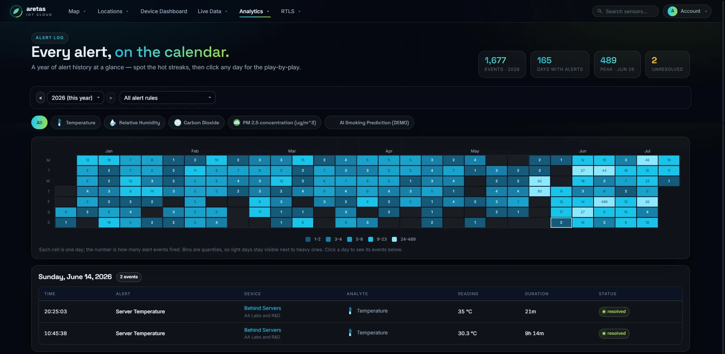Go to the next year with the '>' arrow
The height and width of the screenshot is (354, 725).
click(x=111, y=98)
